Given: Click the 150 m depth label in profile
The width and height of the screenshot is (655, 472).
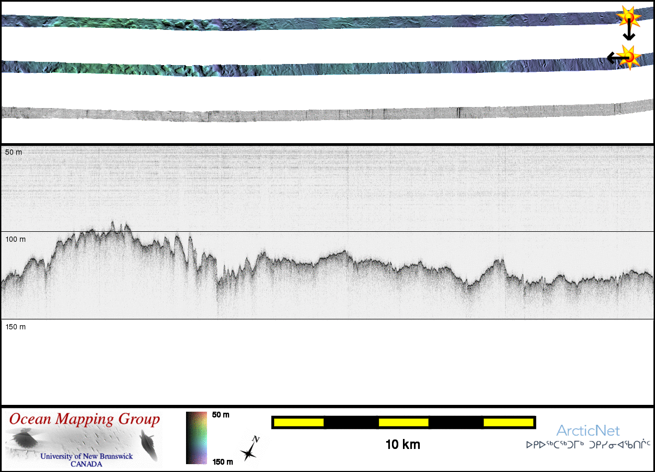Looking at the screenshot, I should click(15, 327).
